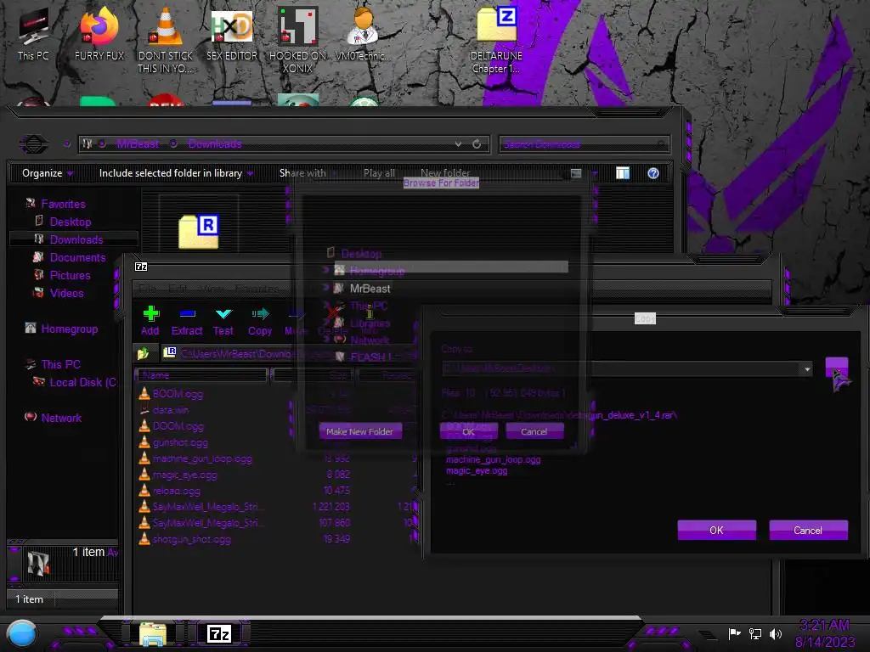The image size is (870, 652).
Task: Open volume speaker icon in system tray
Action: [775, 633]
